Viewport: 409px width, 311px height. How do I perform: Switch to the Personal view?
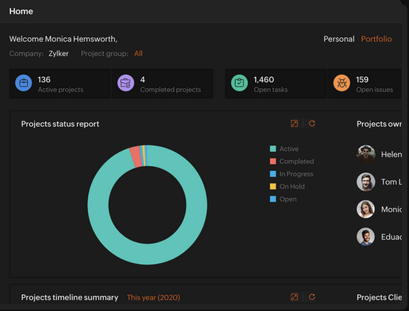(x=339, y=39)
